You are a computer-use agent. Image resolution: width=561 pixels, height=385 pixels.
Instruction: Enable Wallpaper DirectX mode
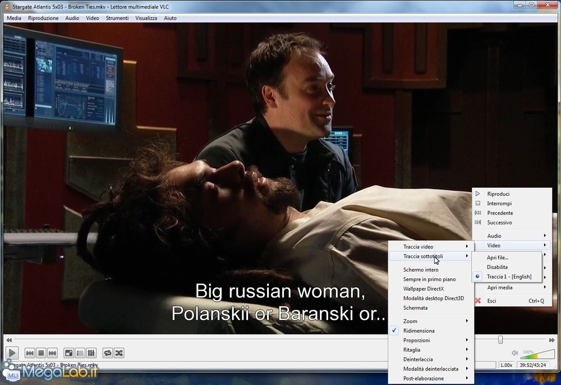431,288
